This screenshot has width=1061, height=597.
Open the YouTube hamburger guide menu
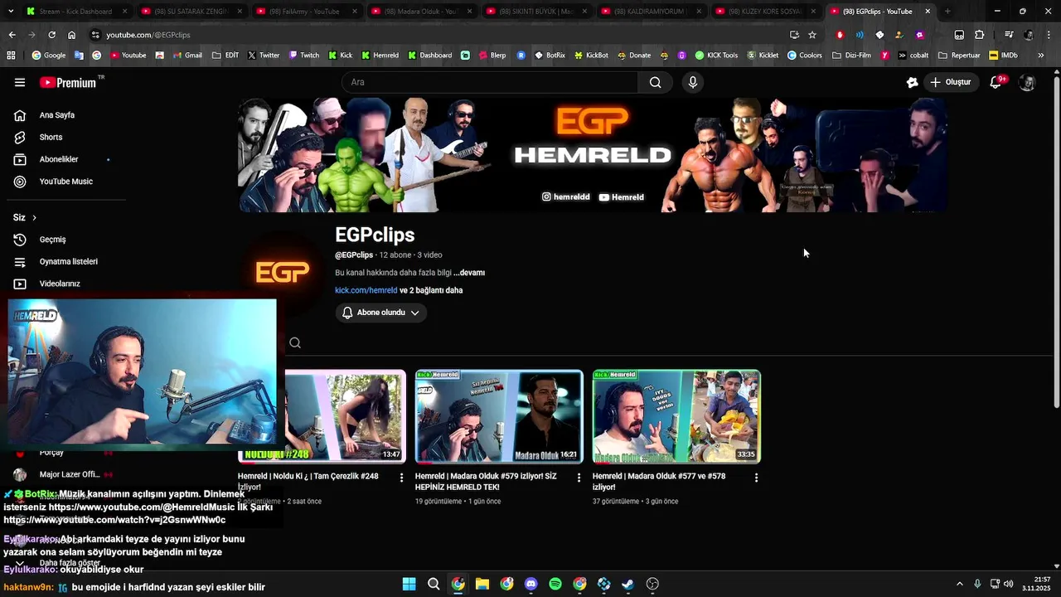pos(20,82)
